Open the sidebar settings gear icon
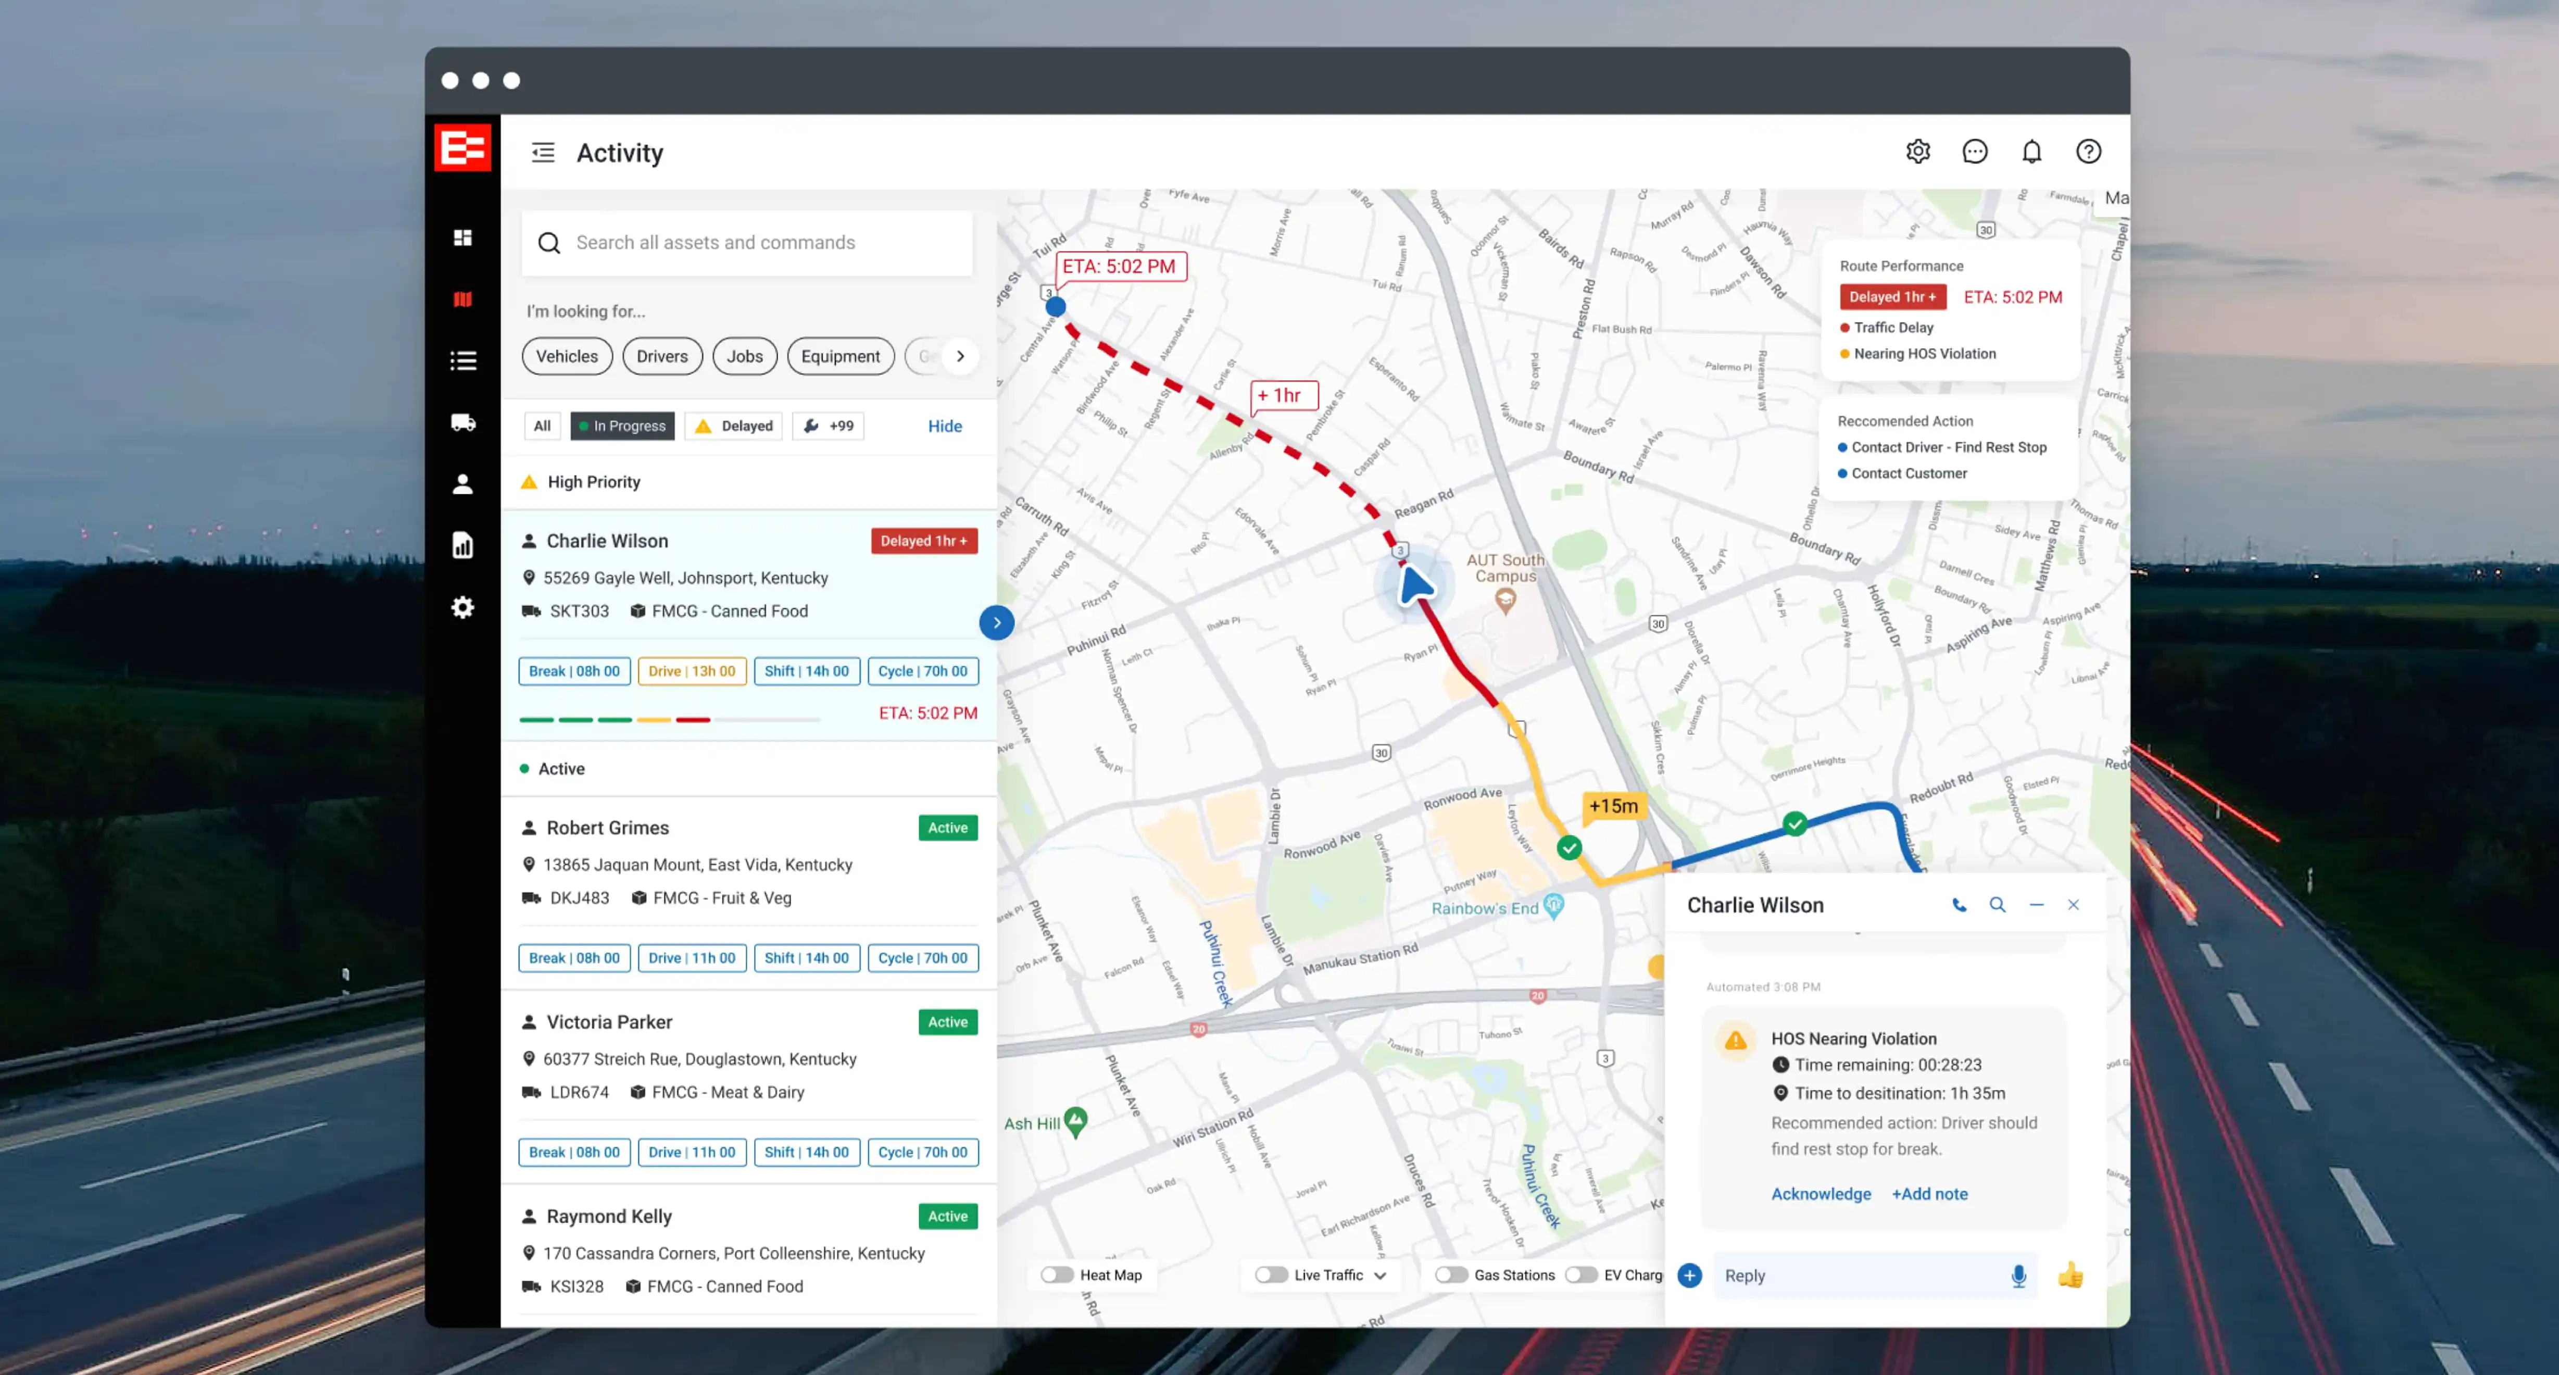 click(x=463, y=607)
